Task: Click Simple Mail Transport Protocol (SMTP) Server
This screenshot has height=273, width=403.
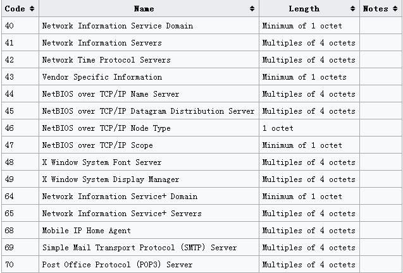Action: pyautogui.click(x=139, y=248)
